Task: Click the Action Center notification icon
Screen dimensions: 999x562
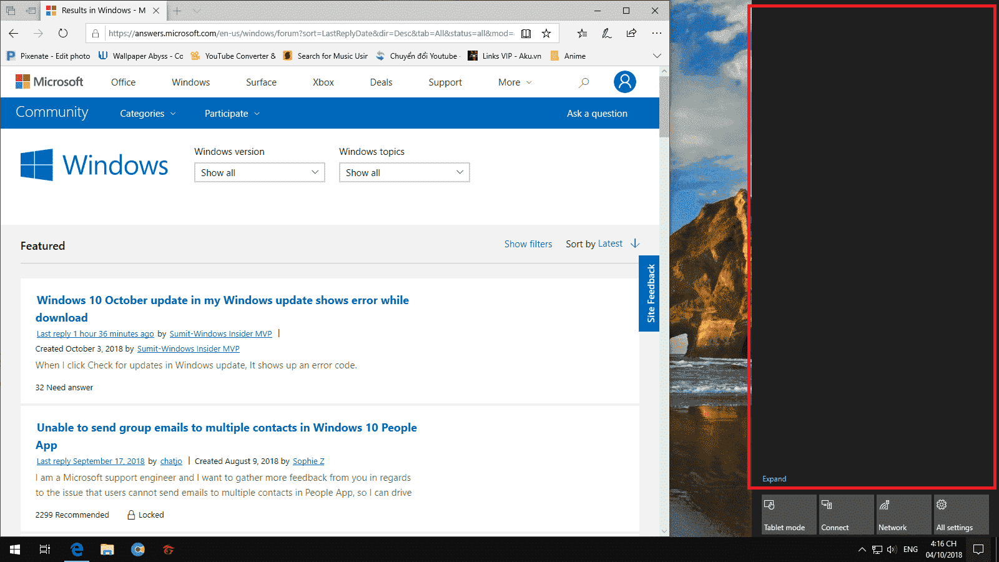Action: [978, 550]
